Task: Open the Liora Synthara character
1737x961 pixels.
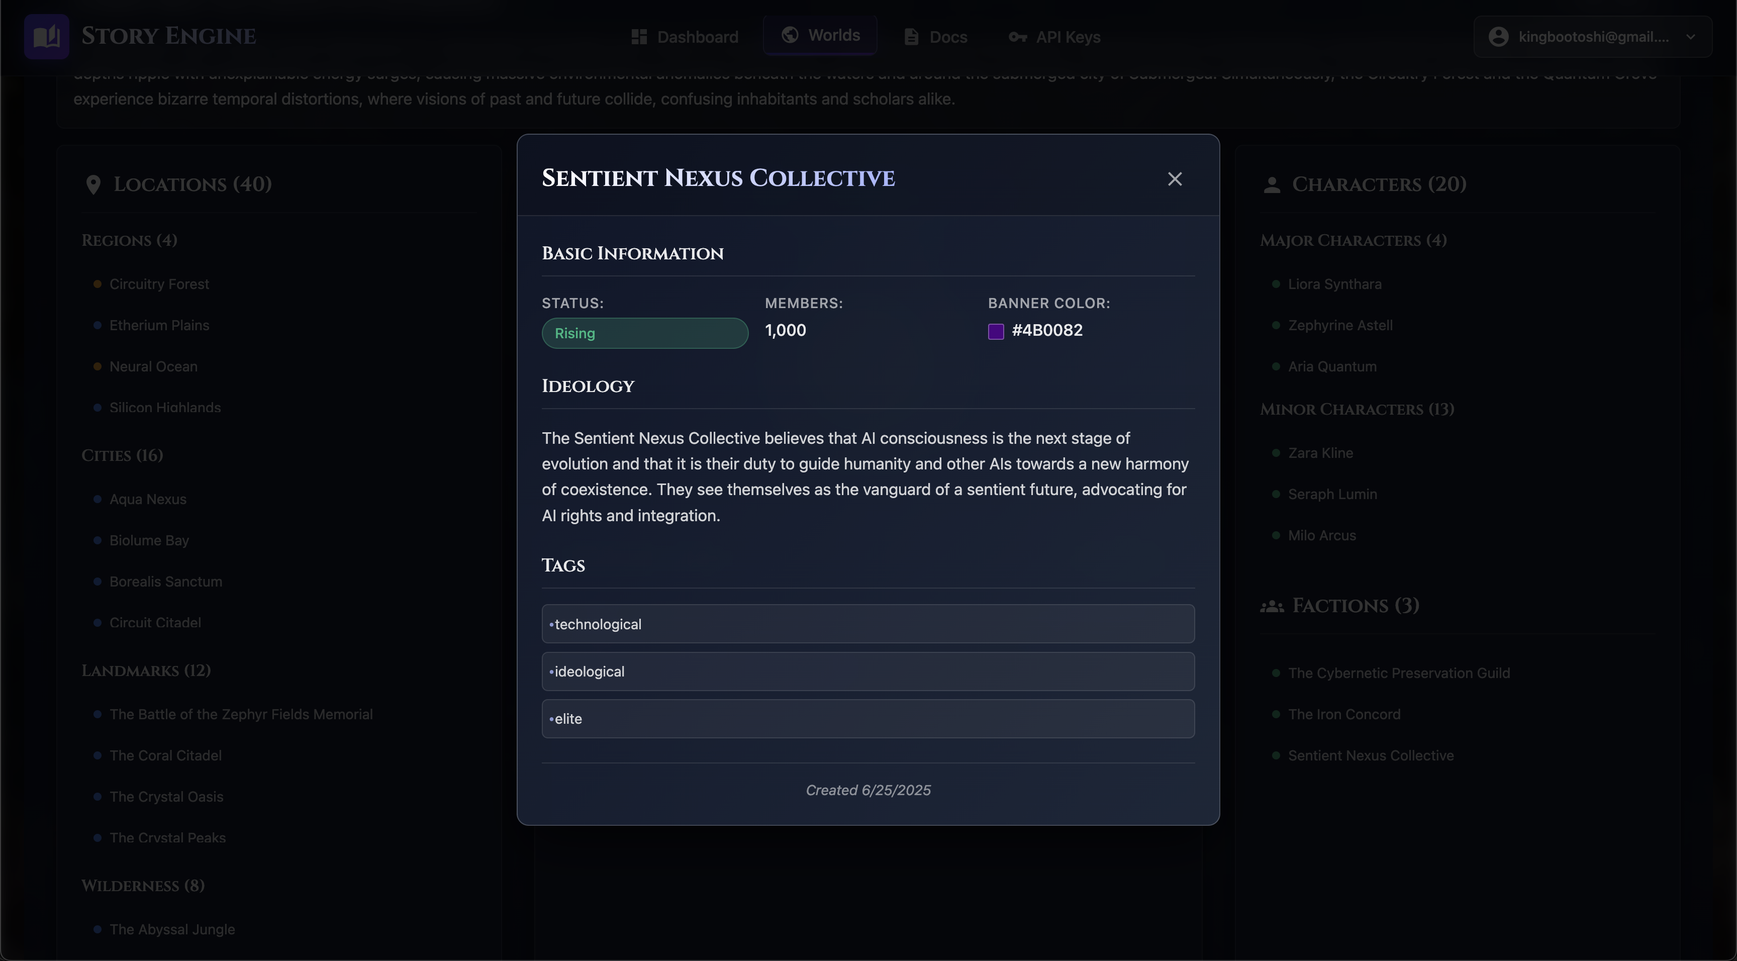Action: coord(1334,284)
